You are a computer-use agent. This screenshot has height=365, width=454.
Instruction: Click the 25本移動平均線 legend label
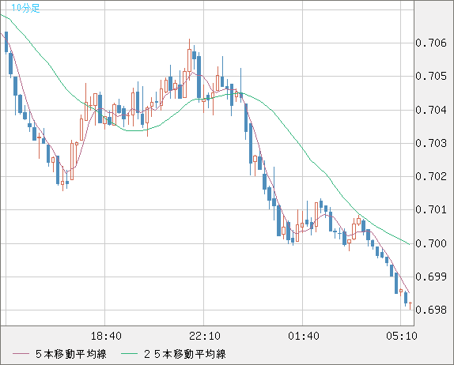(185, 354)
